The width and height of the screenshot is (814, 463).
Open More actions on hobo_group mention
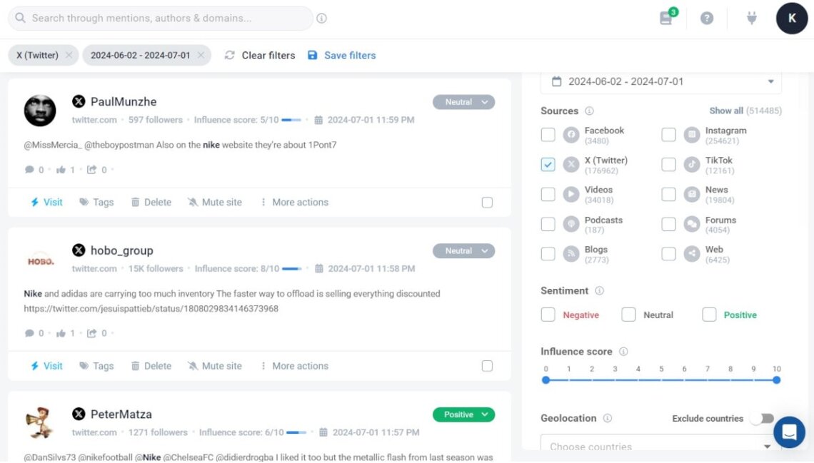[x=294, y=366]
